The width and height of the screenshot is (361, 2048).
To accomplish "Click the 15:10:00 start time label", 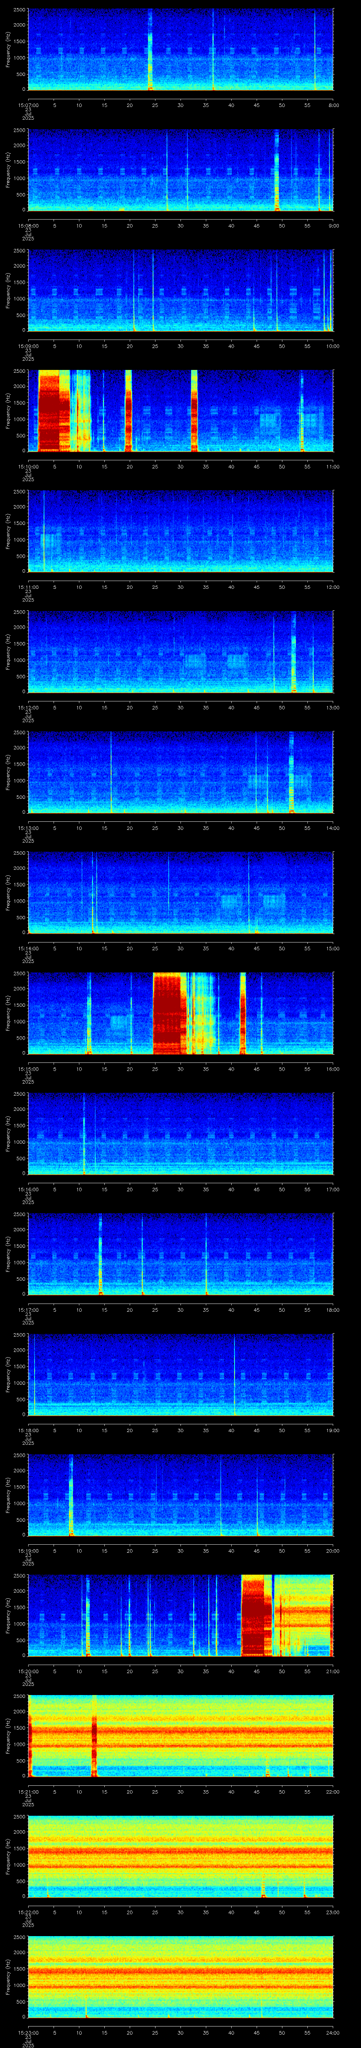I will (x=28, y=467).
